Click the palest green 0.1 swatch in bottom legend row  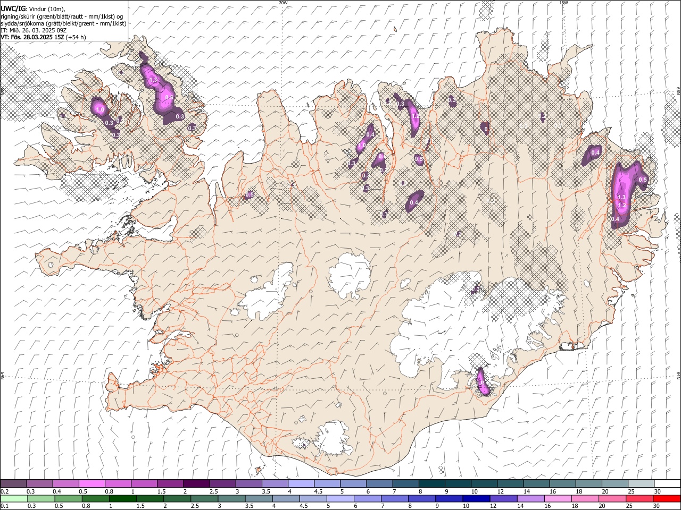13,498
